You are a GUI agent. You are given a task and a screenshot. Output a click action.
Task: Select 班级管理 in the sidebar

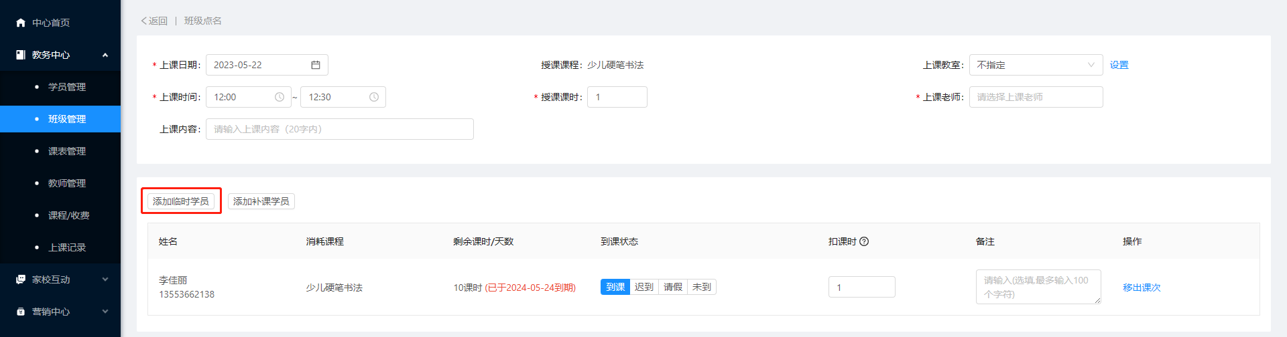pos(60,119)
